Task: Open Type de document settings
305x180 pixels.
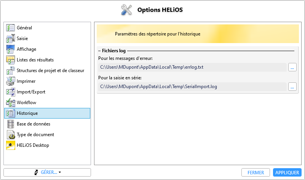Action: tap(47, 135)
